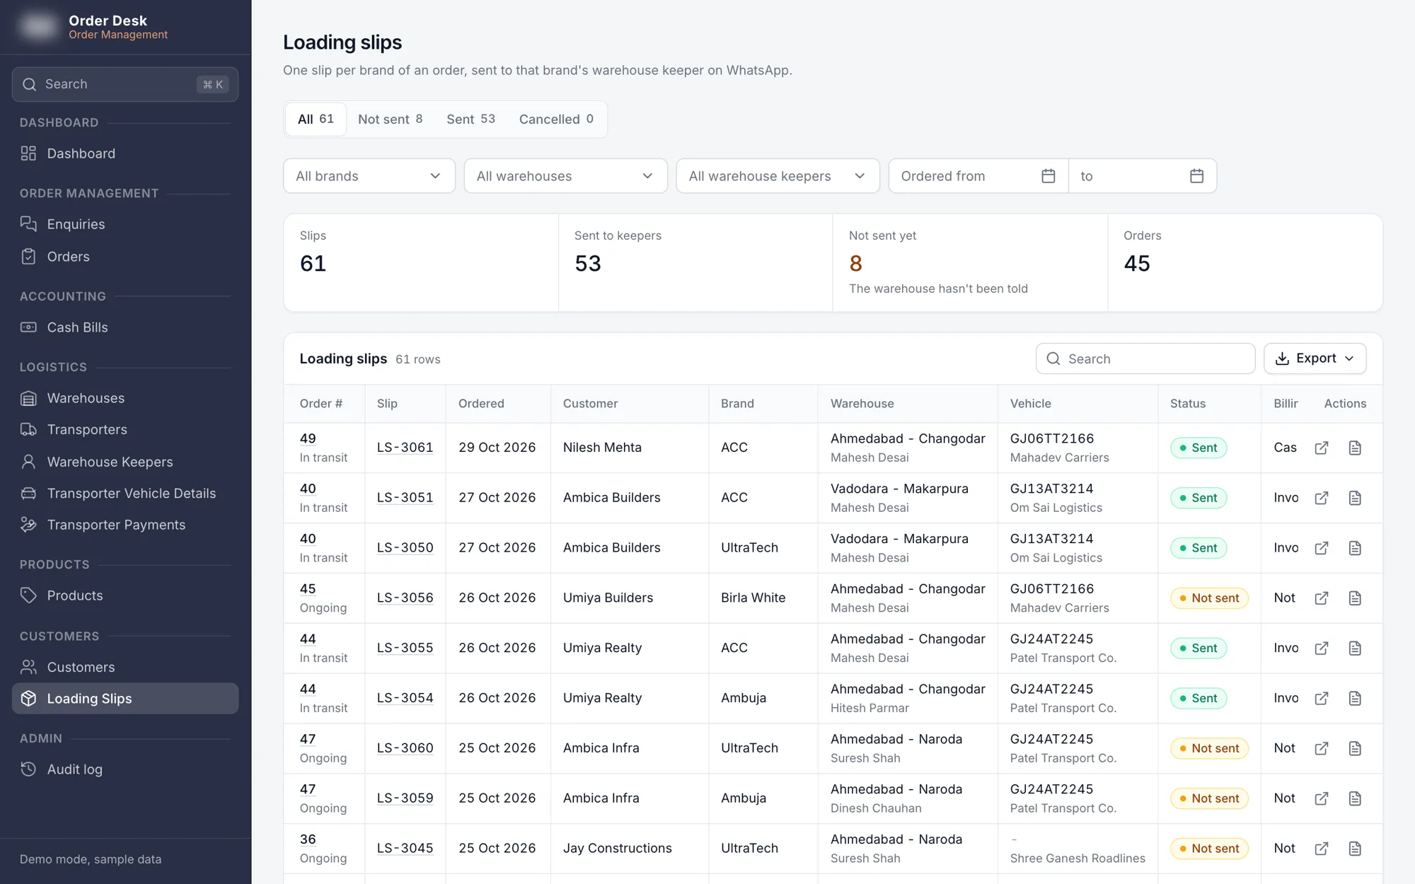This screenshot has height=884, width=1415.
Task: Open Transporter Payments page
Action: coord(125,525)
